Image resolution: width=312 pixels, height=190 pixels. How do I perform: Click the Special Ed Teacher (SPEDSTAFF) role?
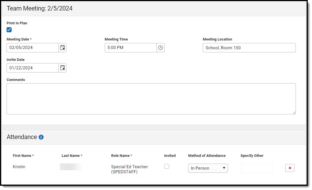pyautogui.click(x=130, y=169)
